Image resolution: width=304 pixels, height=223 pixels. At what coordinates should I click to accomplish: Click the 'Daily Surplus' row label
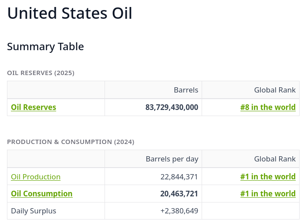(34, 211)
